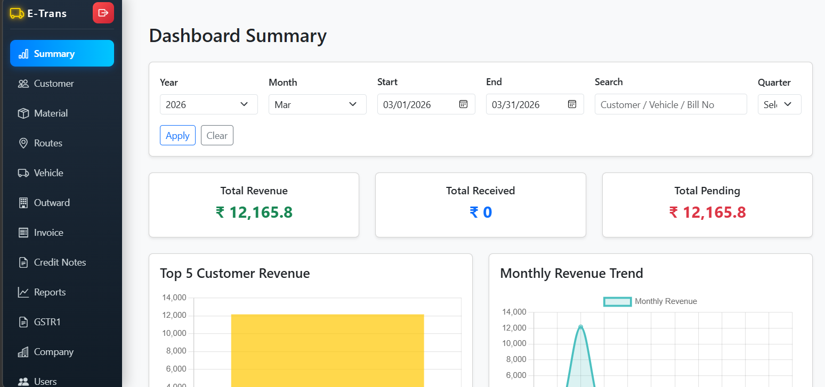825x387 pixels.
Task: Click the peak data point on revenue trend
Action: pyautogui.click(x=580, y=327)
